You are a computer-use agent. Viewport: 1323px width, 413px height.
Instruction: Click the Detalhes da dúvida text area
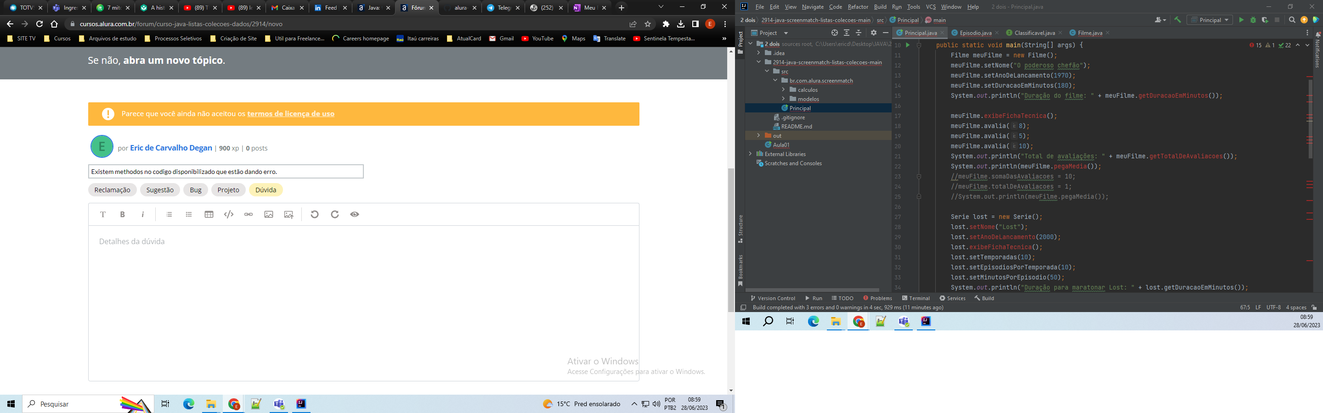pyautogui.click(x=364, y=303)
